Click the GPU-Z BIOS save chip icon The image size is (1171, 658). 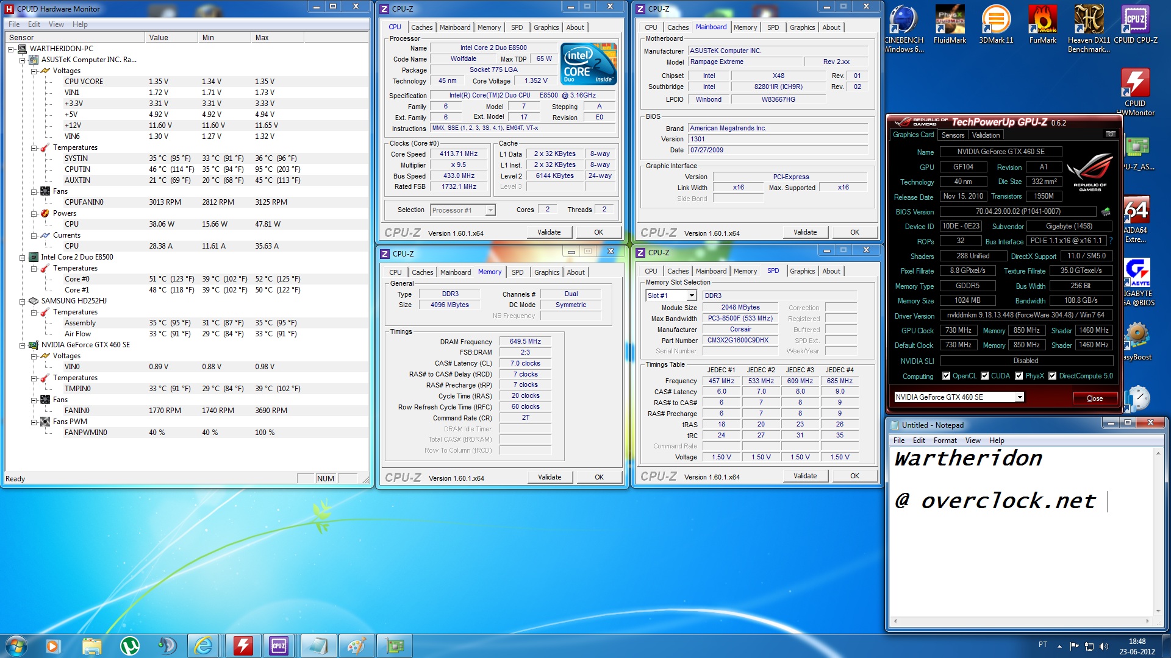(x=1106, y=212)
